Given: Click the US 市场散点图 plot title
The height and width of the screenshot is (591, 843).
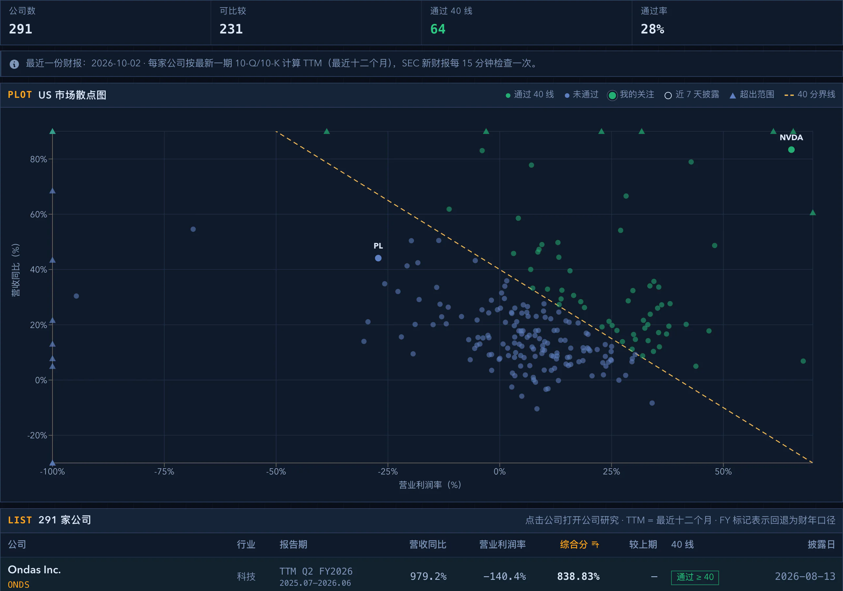Looking at the screenshot, I should [72, 95].
